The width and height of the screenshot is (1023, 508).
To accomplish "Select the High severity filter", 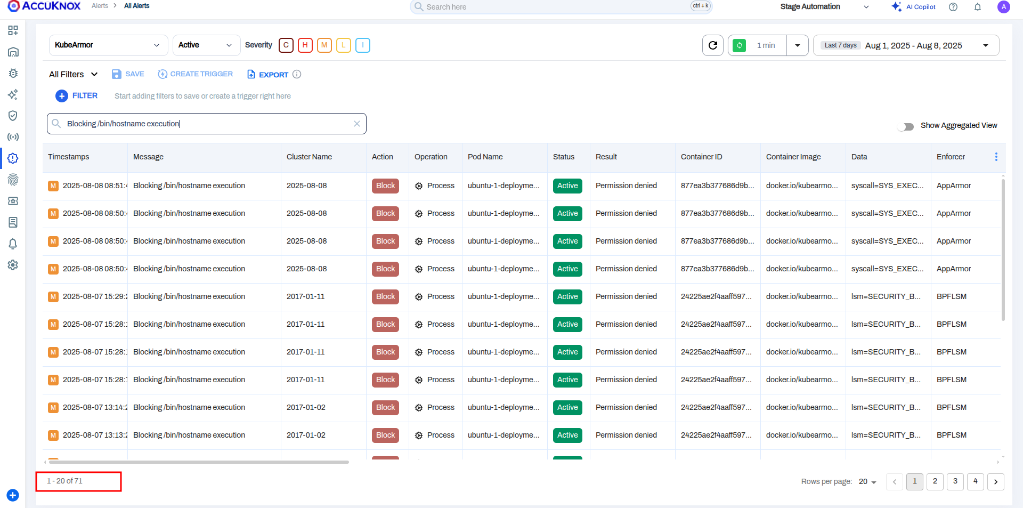I will tap(305, 45).
